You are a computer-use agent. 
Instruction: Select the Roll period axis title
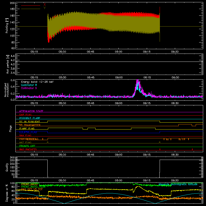coord(8,64)
